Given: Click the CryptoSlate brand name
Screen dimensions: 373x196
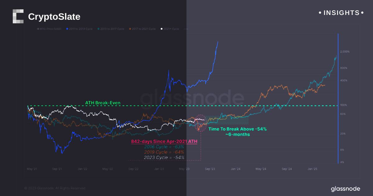Looking at the screenshot, I should [54, 17].
